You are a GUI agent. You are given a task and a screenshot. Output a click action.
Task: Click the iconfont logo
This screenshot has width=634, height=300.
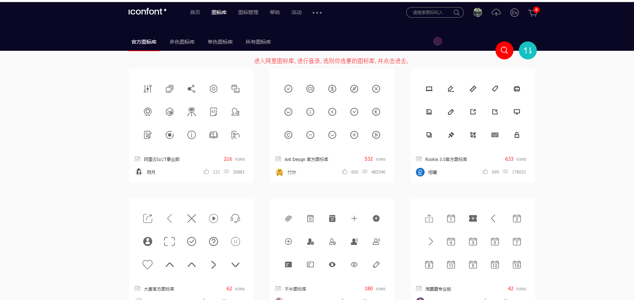(x=148, y=12)
